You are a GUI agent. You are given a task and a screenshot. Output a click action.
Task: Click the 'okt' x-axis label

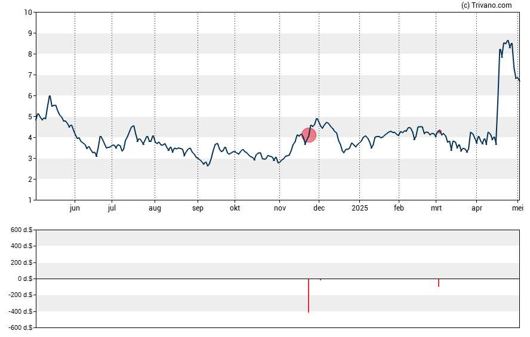pos(235,208)
